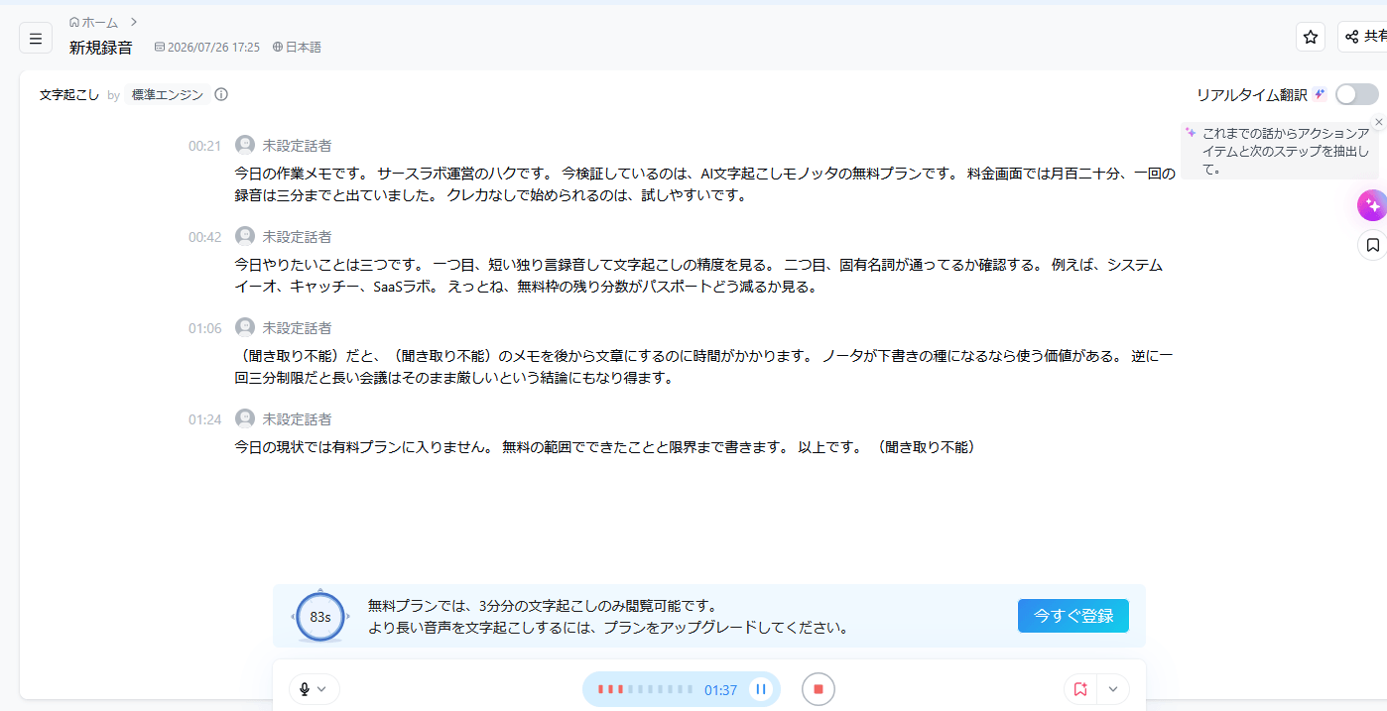Click the audio level meter bars
1387x711 pixels.
646,689
